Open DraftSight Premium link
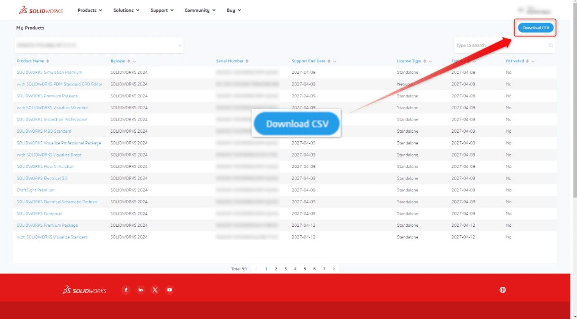 click(x=35, y=190)
